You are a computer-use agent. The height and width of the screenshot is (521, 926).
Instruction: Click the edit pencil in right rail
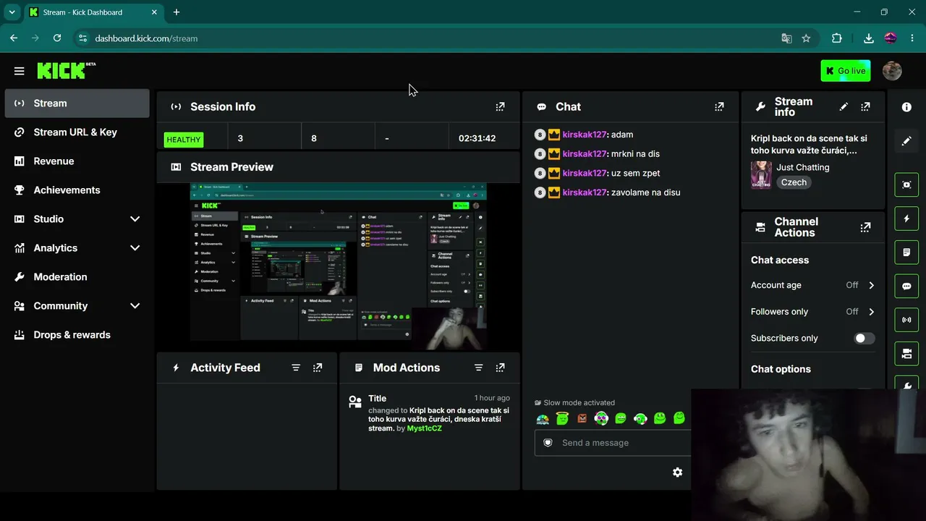906,141
